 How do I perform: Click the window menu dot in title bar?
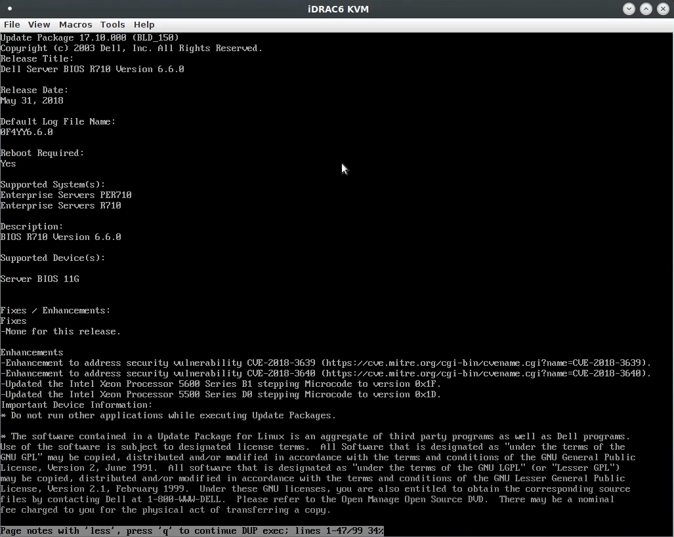[x=9, y=9]
